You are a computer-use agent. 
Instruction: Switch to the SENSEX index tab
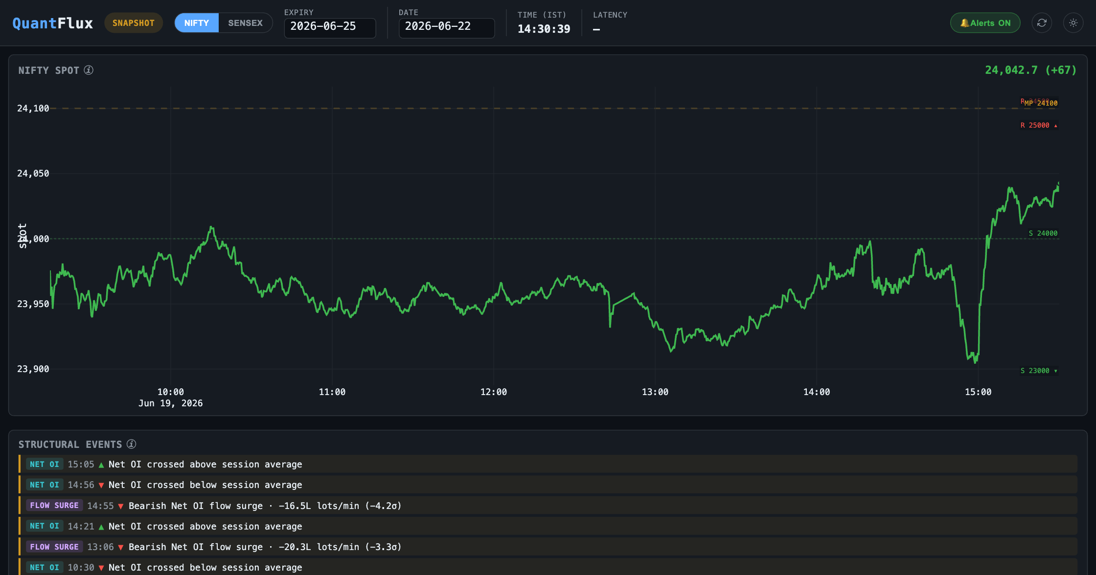click(245, 23)
